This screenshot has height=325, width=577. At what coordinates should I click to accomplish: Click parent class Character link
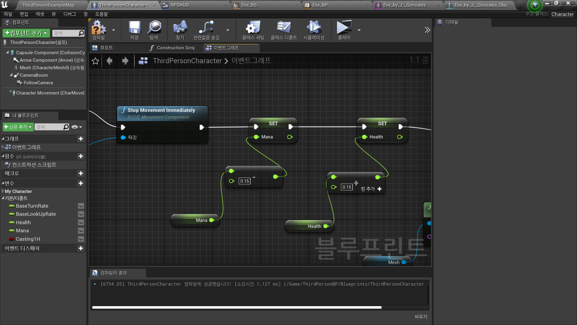[x=562, y=14]
